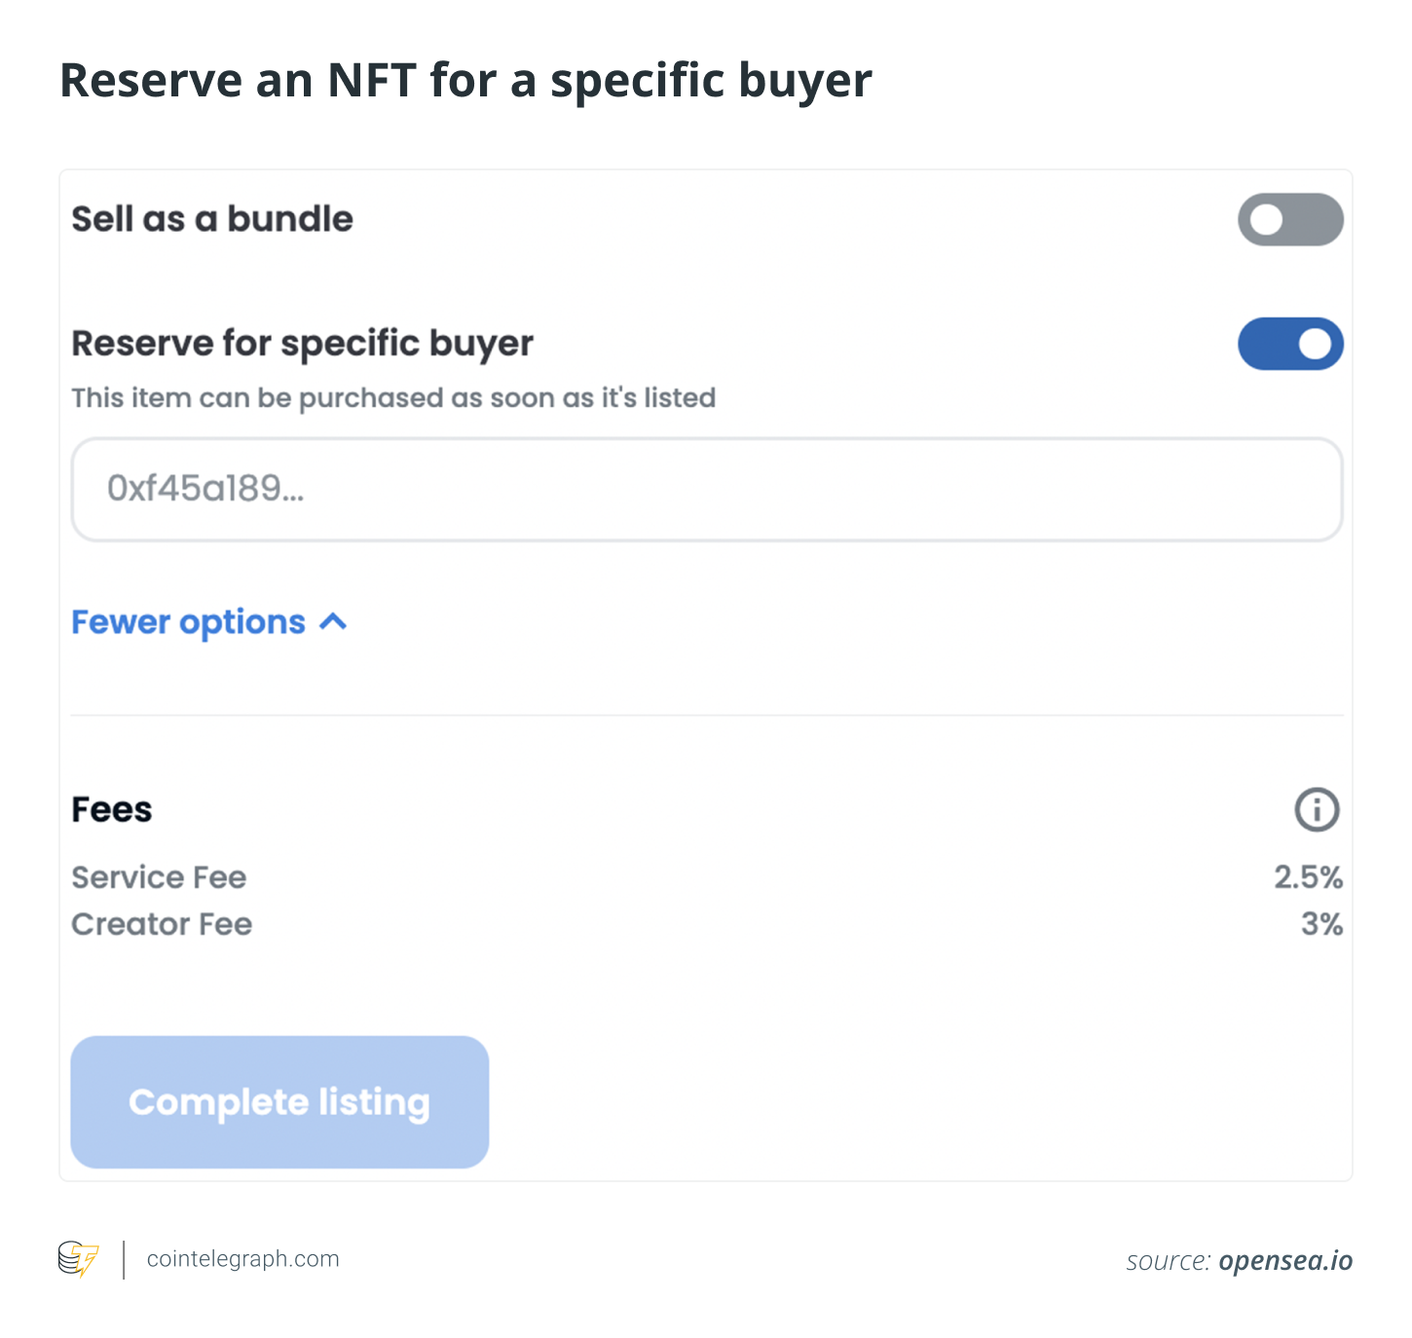This screenshot has width=1412, height=1338.
Task: Click the item purchase availability description text
Action: point(393,398)
